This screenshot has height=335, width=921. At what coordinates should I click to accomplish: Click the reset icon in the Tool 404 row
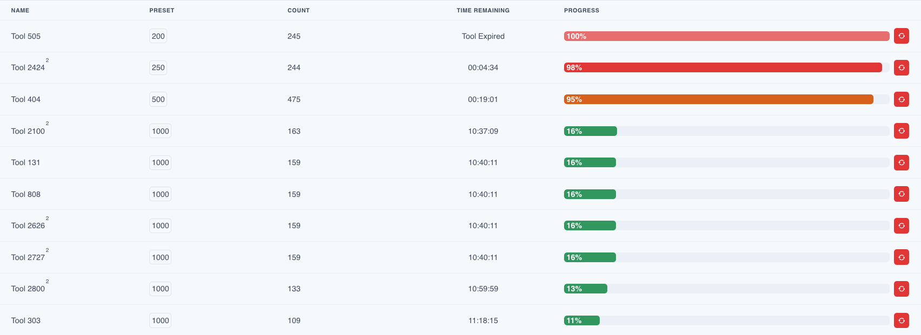click(902, 99)
